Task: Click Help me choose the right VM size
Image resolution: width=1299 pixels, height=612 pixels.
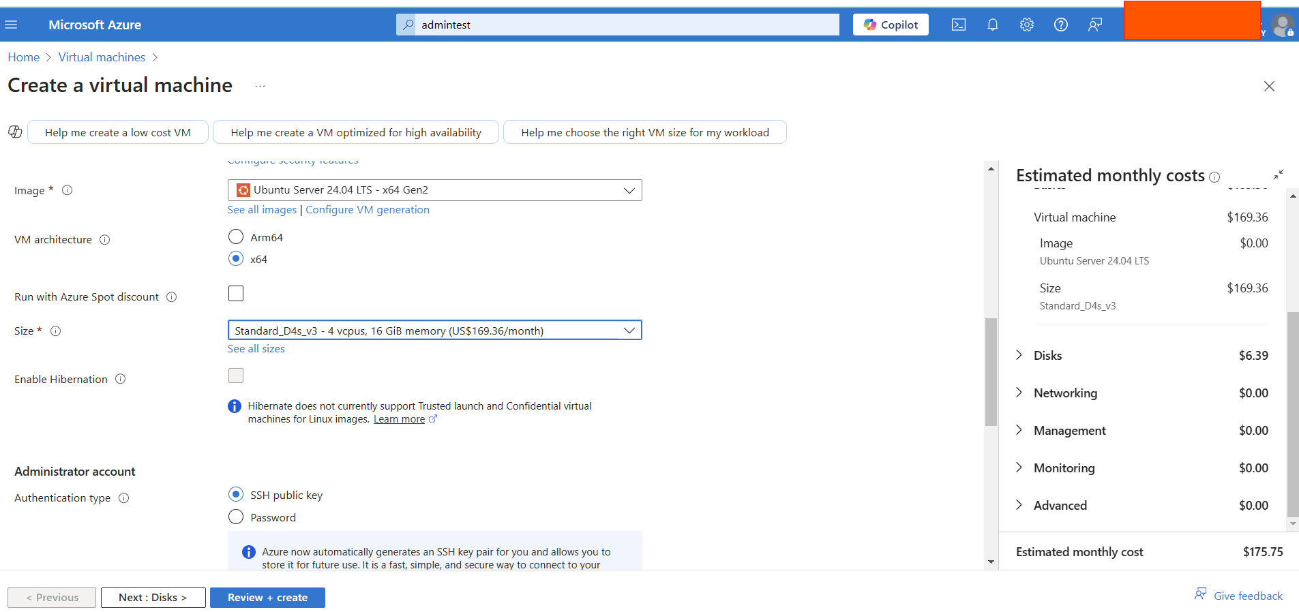Action: click(645, 132)
